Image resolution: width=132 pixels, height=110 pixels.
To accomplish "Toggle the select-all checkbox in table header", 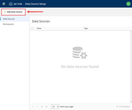I will click(x=32, y=28).
